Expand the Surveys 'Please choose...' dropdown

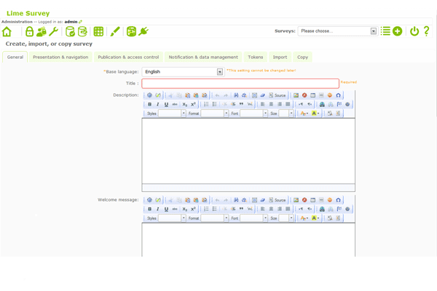click(374, 31)
